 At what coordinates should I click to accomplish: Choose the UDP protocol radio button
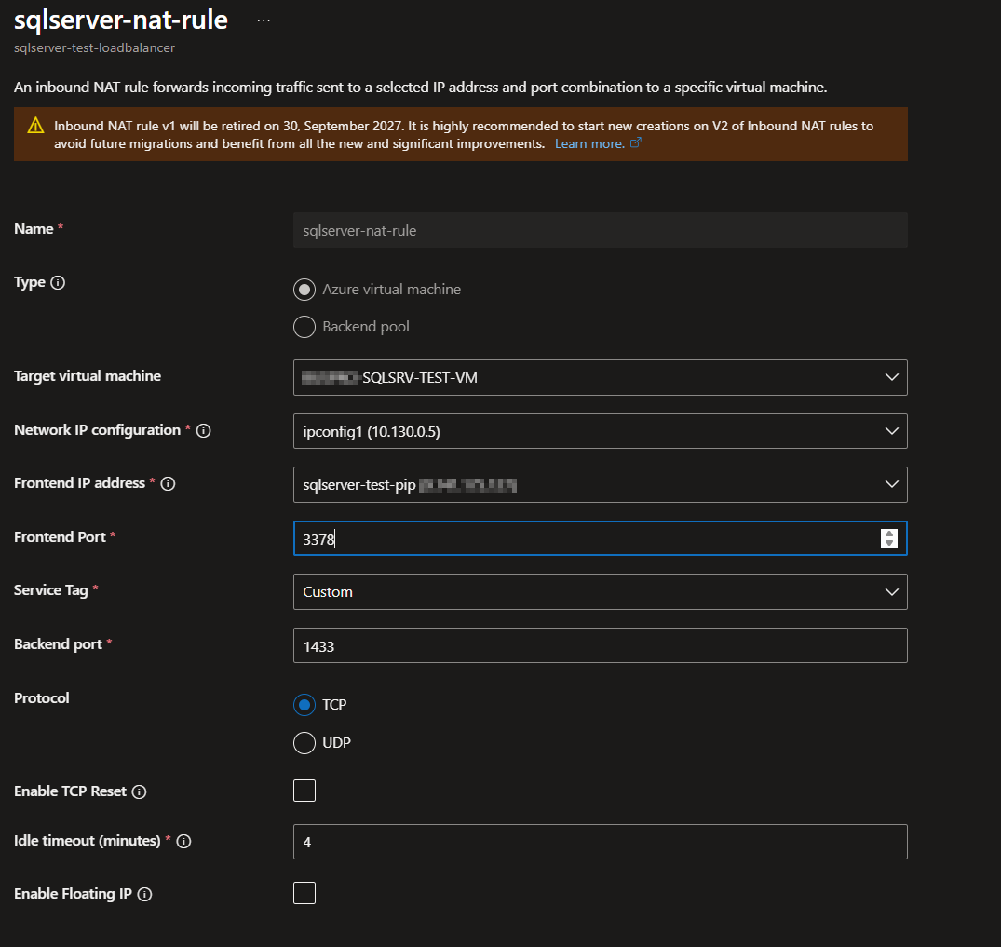point(304,743)
